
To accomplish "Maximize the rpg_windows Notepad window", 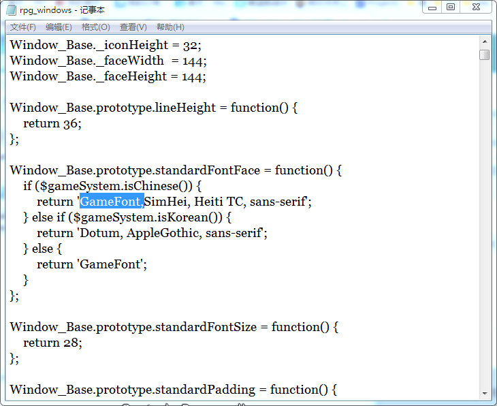I will coord(451,7).
